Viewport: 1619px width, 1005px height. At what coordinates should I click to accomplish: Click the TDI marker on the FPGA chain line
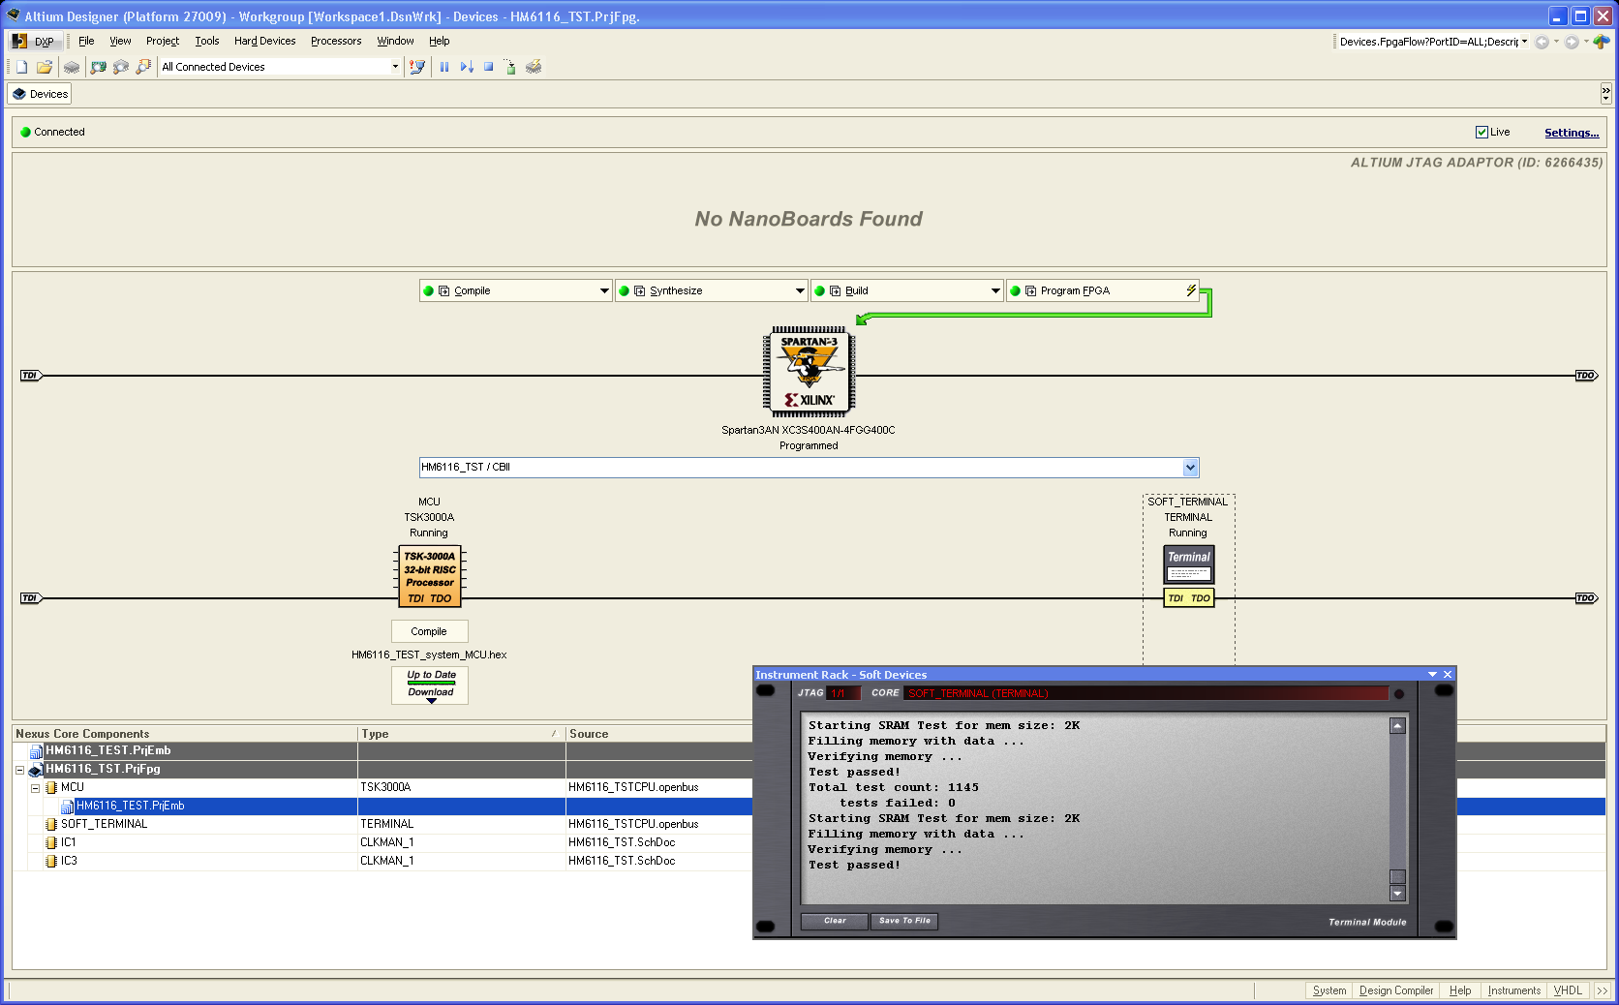[31, 376]
